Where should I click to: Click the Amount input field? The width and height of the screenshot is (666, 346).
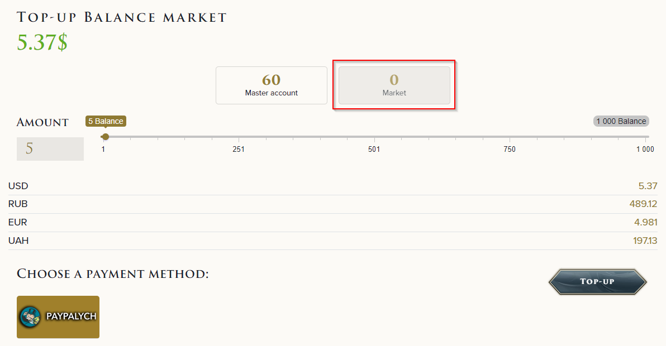(50, 149)
